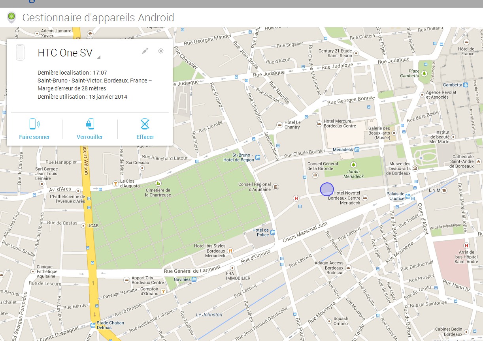Screen dimensions: 483x341
Task: Click the 'Rue Général de Larminat' street label
Action: pos(192,270)
